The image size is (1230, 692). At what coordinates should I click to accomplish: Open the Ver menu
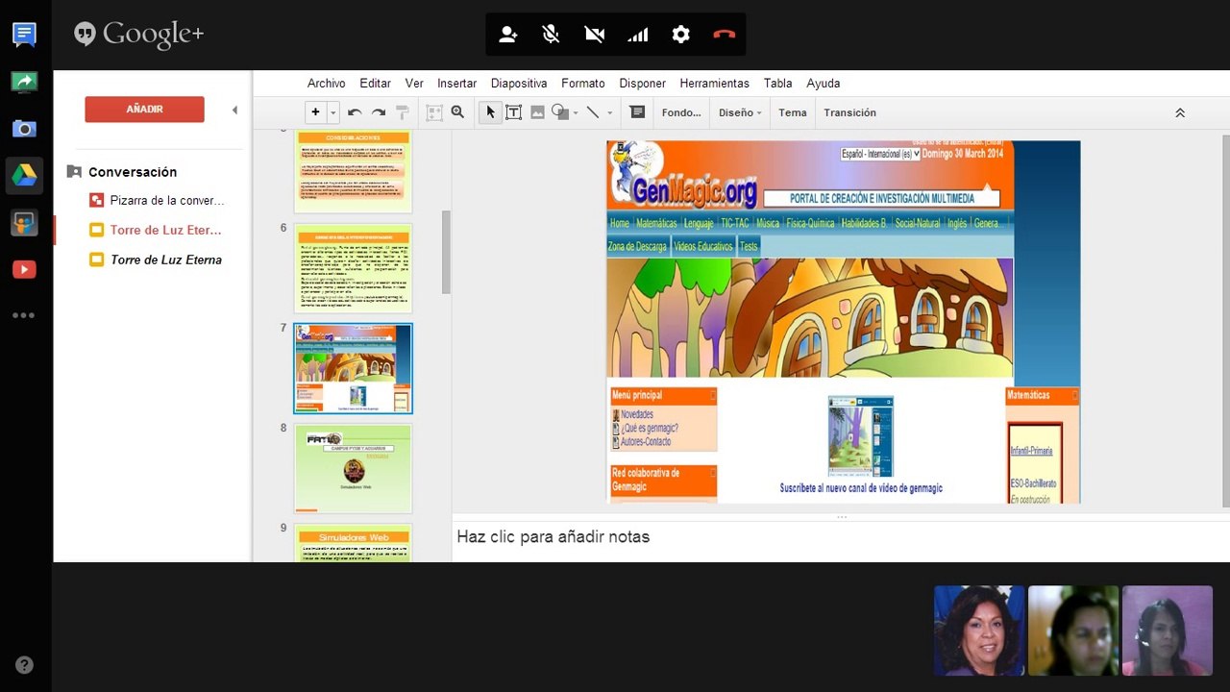point(414,84)
